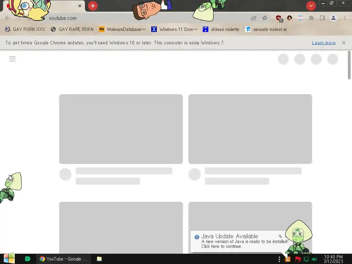This screenshot has width=352, height=264.
Task: Open the shimeji roulette bookmark
Action: tap(221, 29)
